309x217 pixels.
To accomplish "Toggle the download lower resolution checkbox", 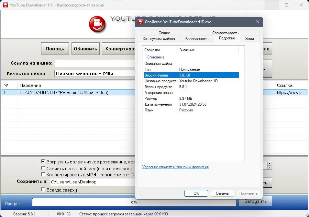I will click(x=43, y=161).
